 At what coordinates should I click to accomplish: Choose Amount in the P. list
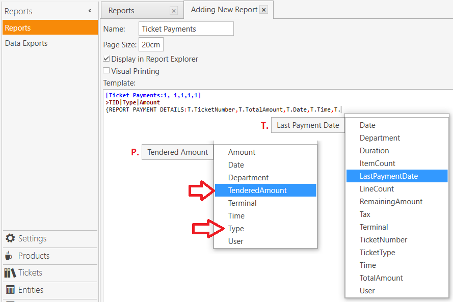click(x=265, y=152)
